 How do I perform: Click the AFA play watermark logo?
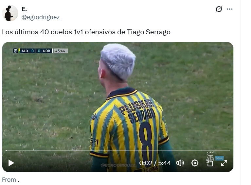[215, 157]
